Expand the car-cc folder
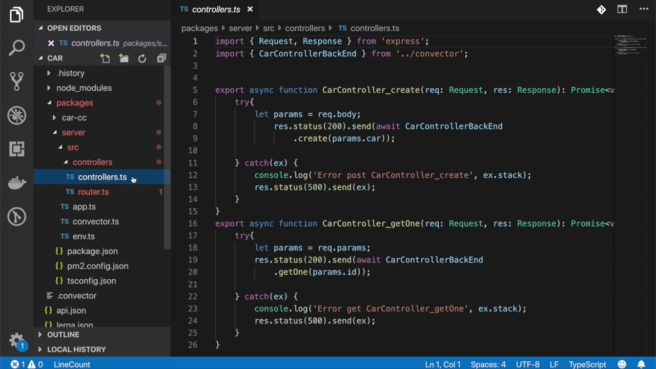This screenshot has height=369, width=656. click(x=74, y=118)
